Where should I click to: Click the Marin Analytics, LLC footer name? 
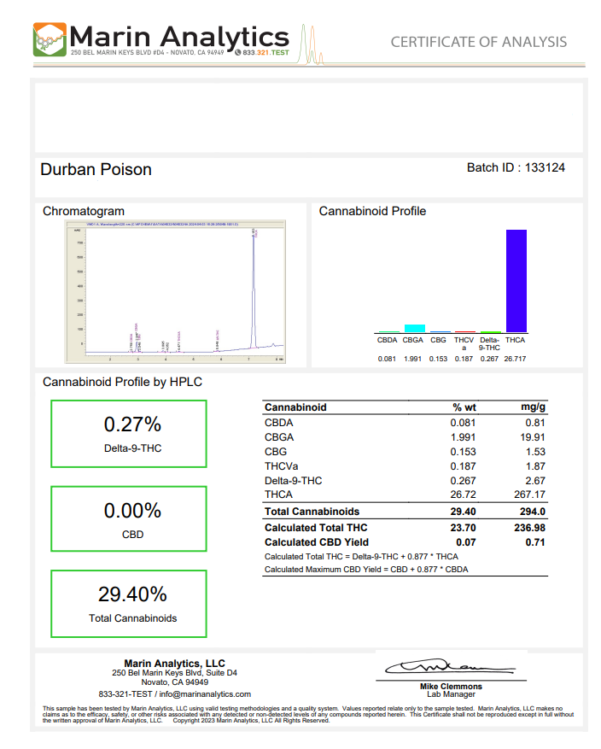(x=174, y=664)
